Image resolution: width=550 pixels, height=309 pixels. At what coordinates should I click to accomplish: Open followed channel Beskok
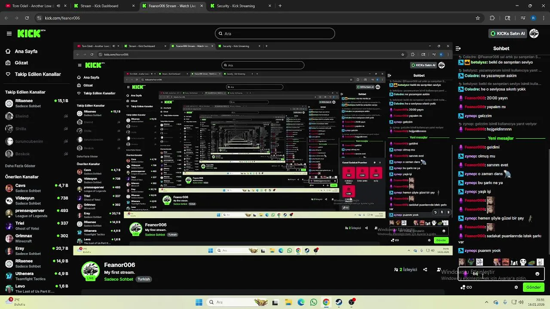tap(37, 154)
